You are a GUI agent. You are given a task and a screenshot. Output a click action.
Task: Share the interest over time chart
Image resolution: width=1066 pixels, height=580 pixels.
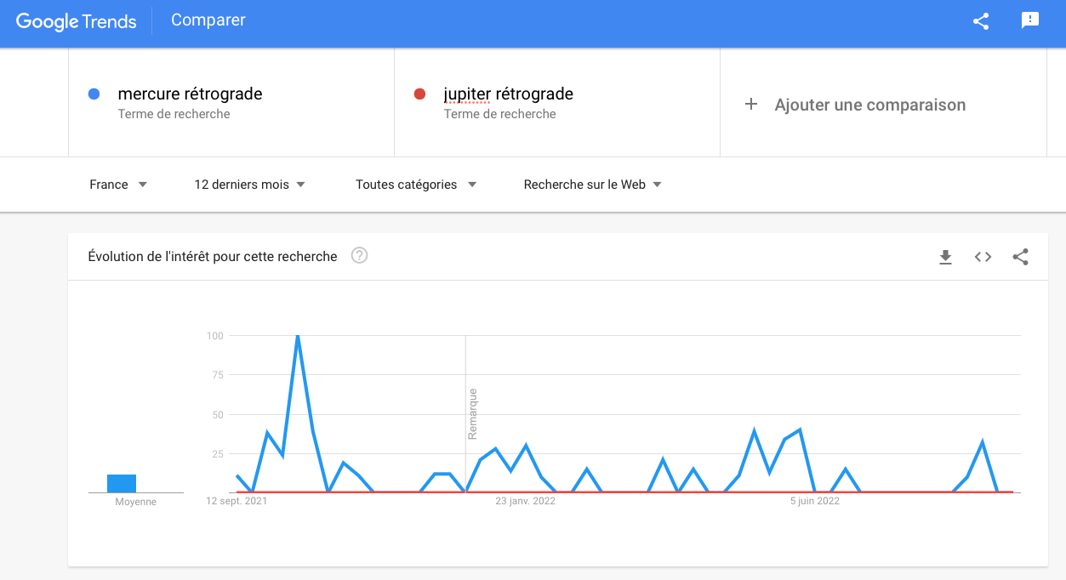pos(1021,257)
